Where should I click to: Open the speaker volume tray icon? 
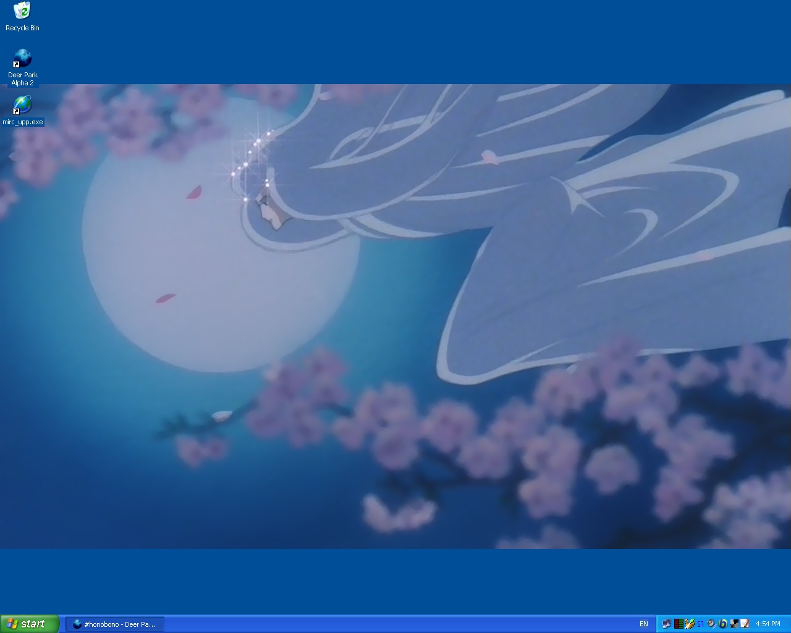point(711,624)
